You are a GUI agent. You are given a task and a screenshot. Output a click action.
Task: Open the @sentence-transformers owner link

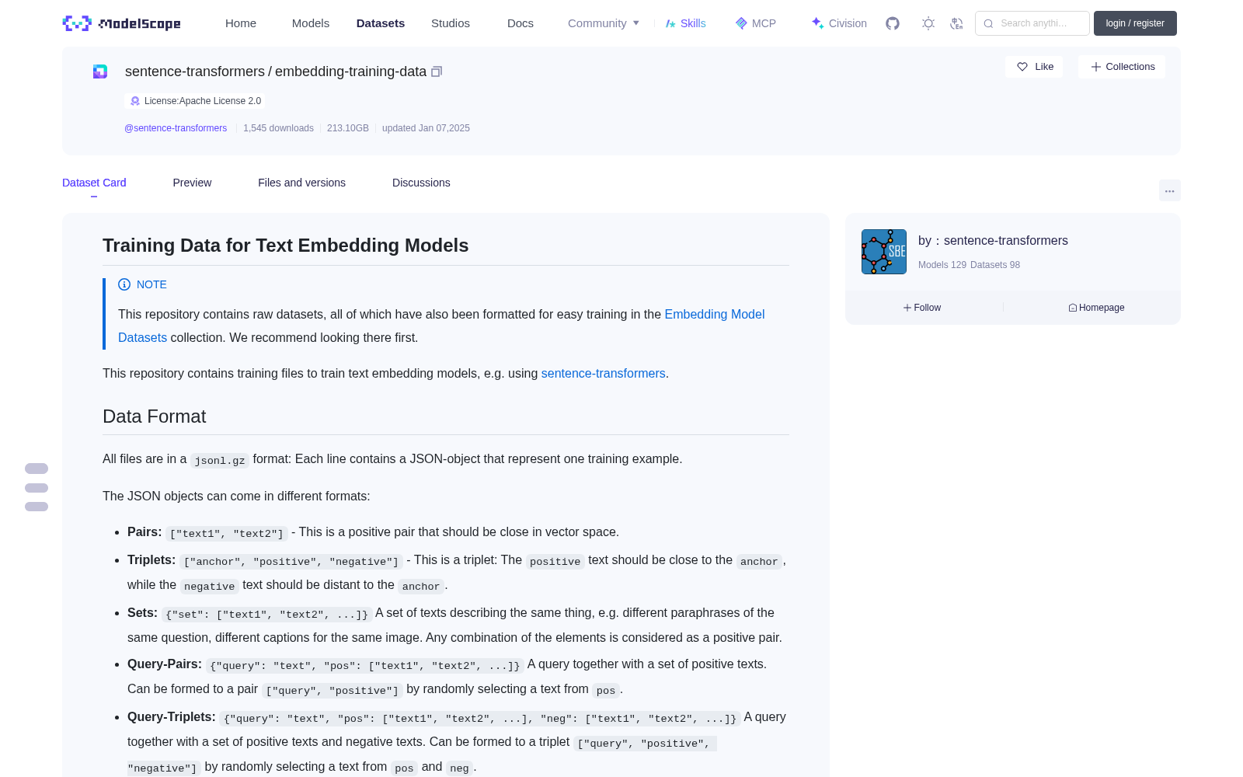click(x=176, y=128)
